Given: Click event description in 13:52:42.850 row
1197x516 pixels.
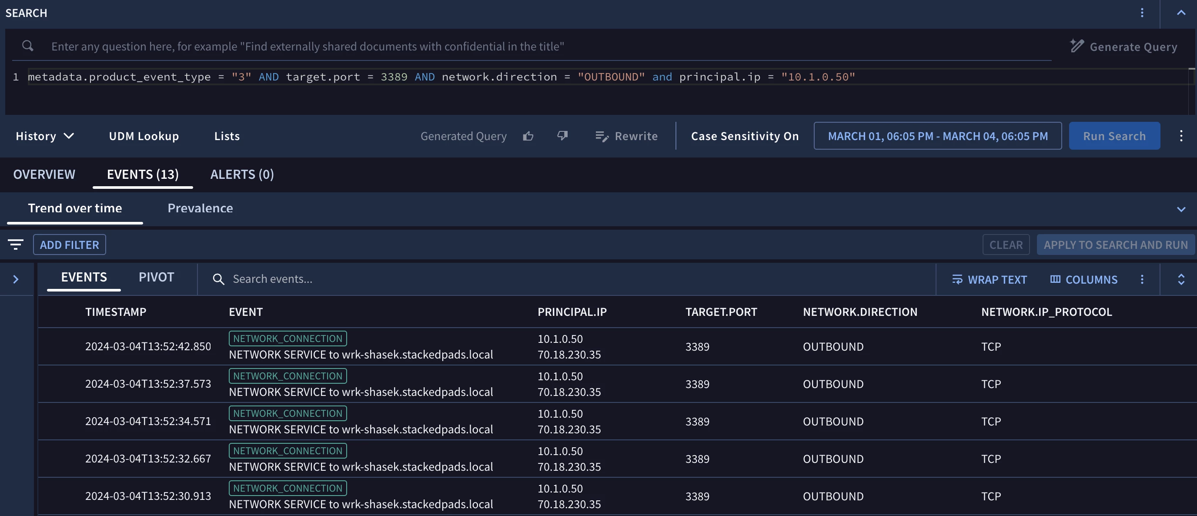Looking at the screenshot, I should tap(361, 355).
